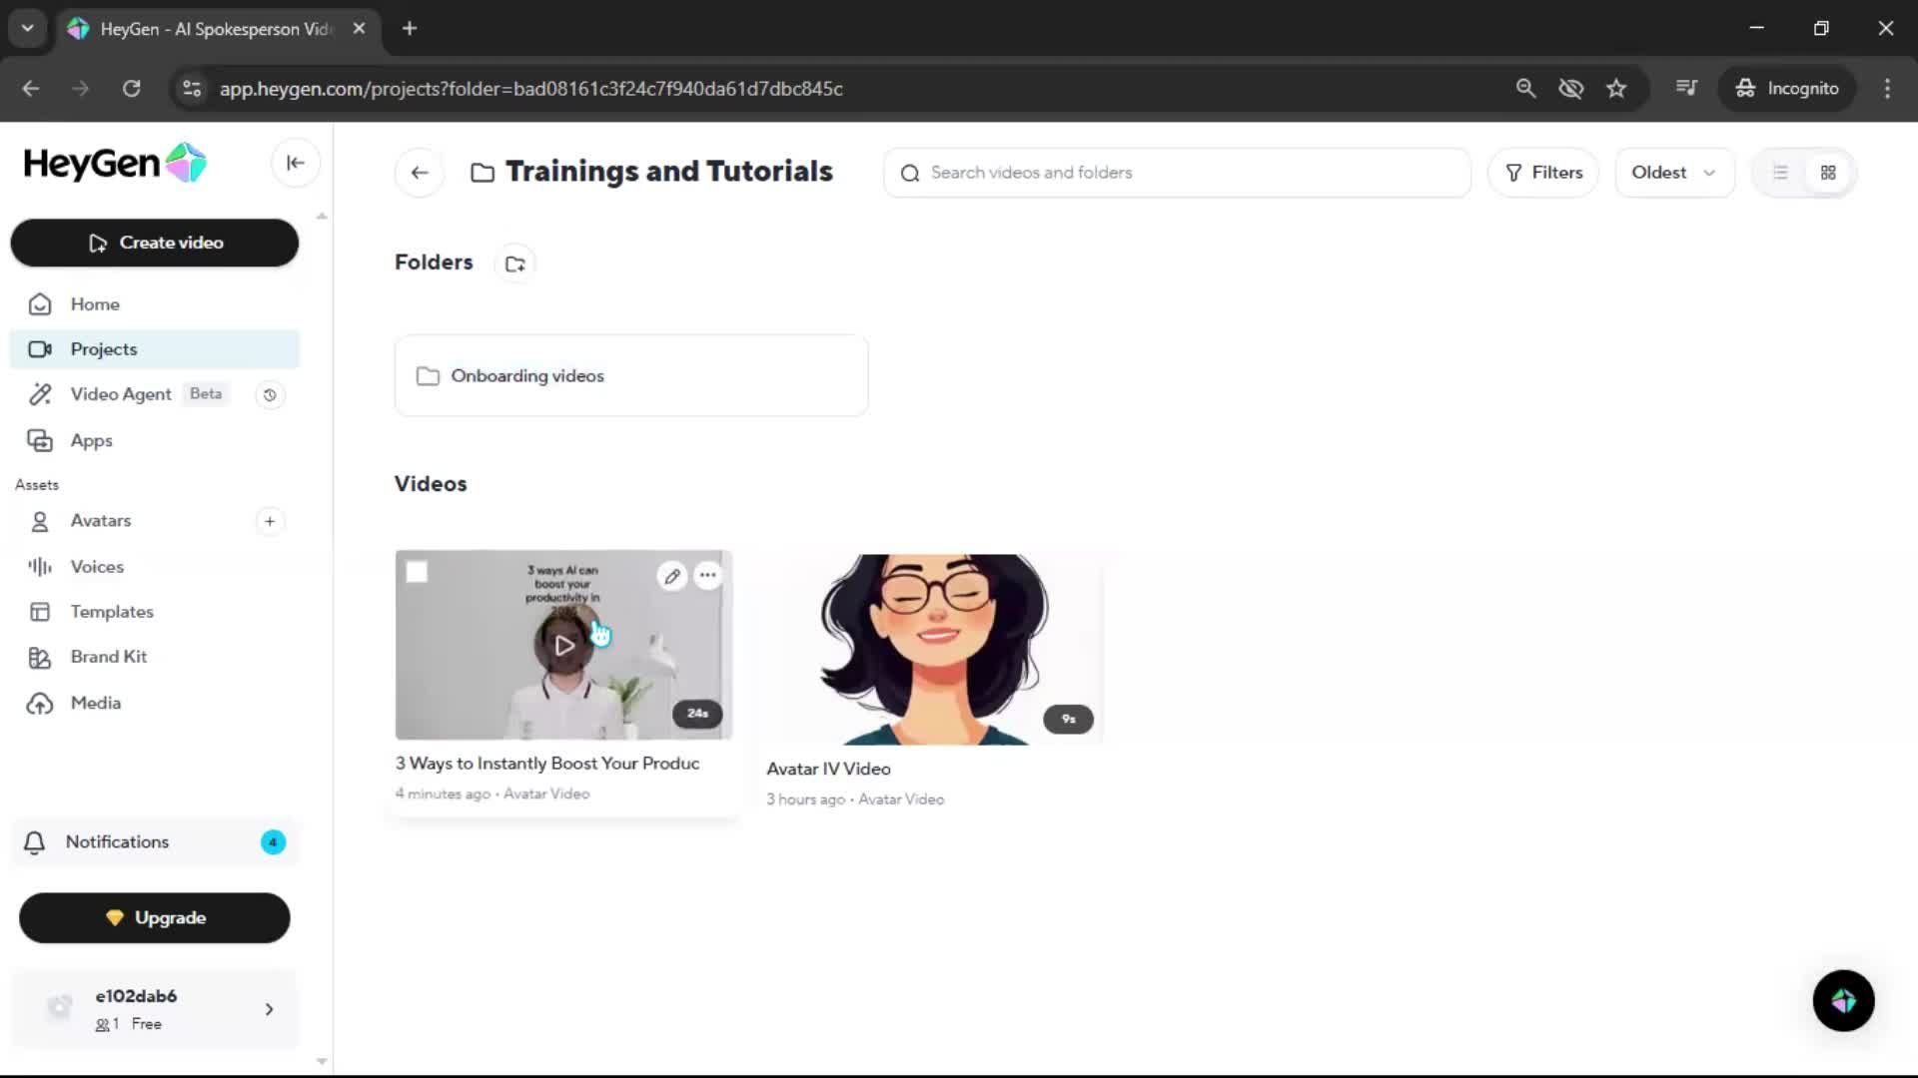This screenshot has width=1918, height=1078.
Task: Expand the e102dab6 account menu
Action: point(269,1009)
